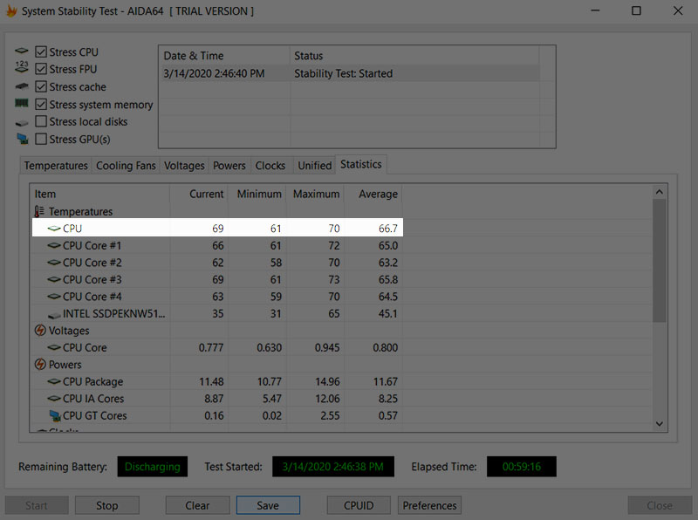Click the statistics list vertical scrollbar thumb
The width and height of the screenshot is (698, 520).
pos(660,261)
